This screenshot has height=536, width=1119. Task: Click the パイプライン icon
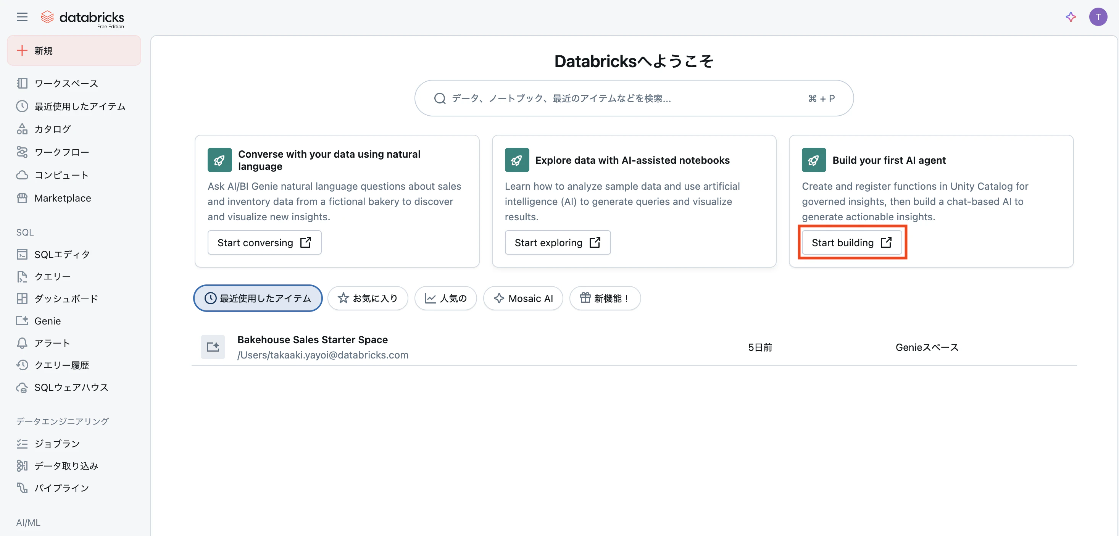(x=22, y=488)
